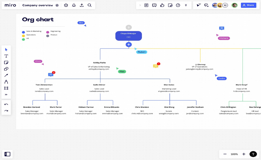261x160 pixels.
Task: Open the Company overview board title
Action: tap(37, 5)
